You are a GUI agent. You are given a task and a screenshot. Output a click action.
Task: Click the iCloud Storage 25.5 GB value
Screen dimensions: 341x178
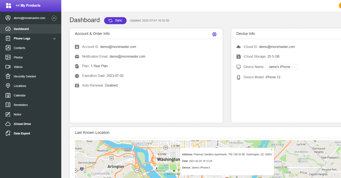pos(273,57)
